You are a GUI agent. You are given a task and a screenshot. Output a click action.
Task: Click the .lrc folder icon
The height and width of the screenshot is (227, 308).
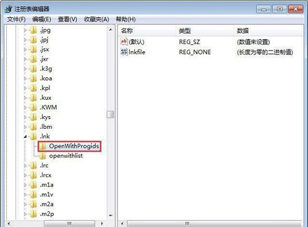tap(33, 166)
